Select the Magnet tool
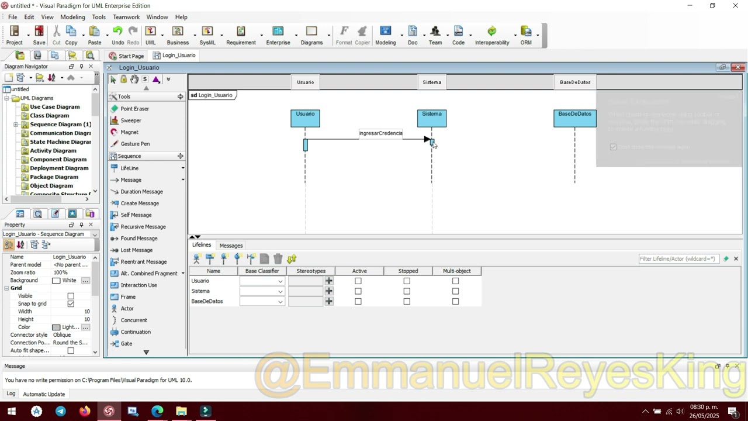The width and height of the screenshot is (748, 421). (129, 132)
